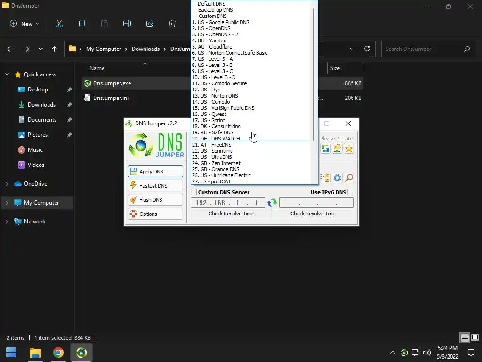Click the Copy icon in Explorer toolbar
Image resolution: width=482 pixels, height=362 pixels.
click(x=82, y=24)
